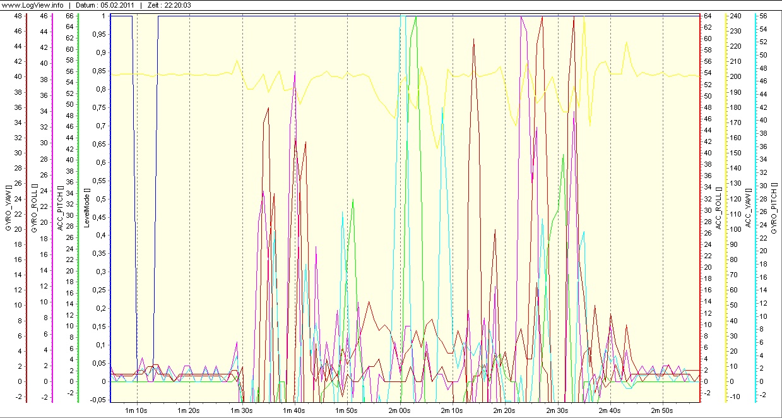
Task: Select the LevelMode [] axis label
Action: click(x=87, y=209)
